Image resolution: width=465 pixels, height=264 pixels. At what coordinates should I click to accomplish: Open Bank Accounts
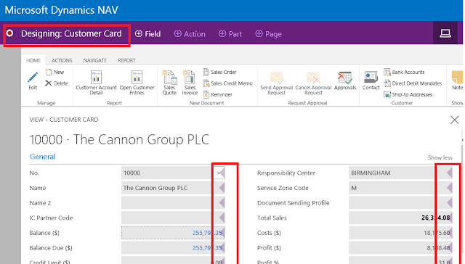tap(404, 72)
